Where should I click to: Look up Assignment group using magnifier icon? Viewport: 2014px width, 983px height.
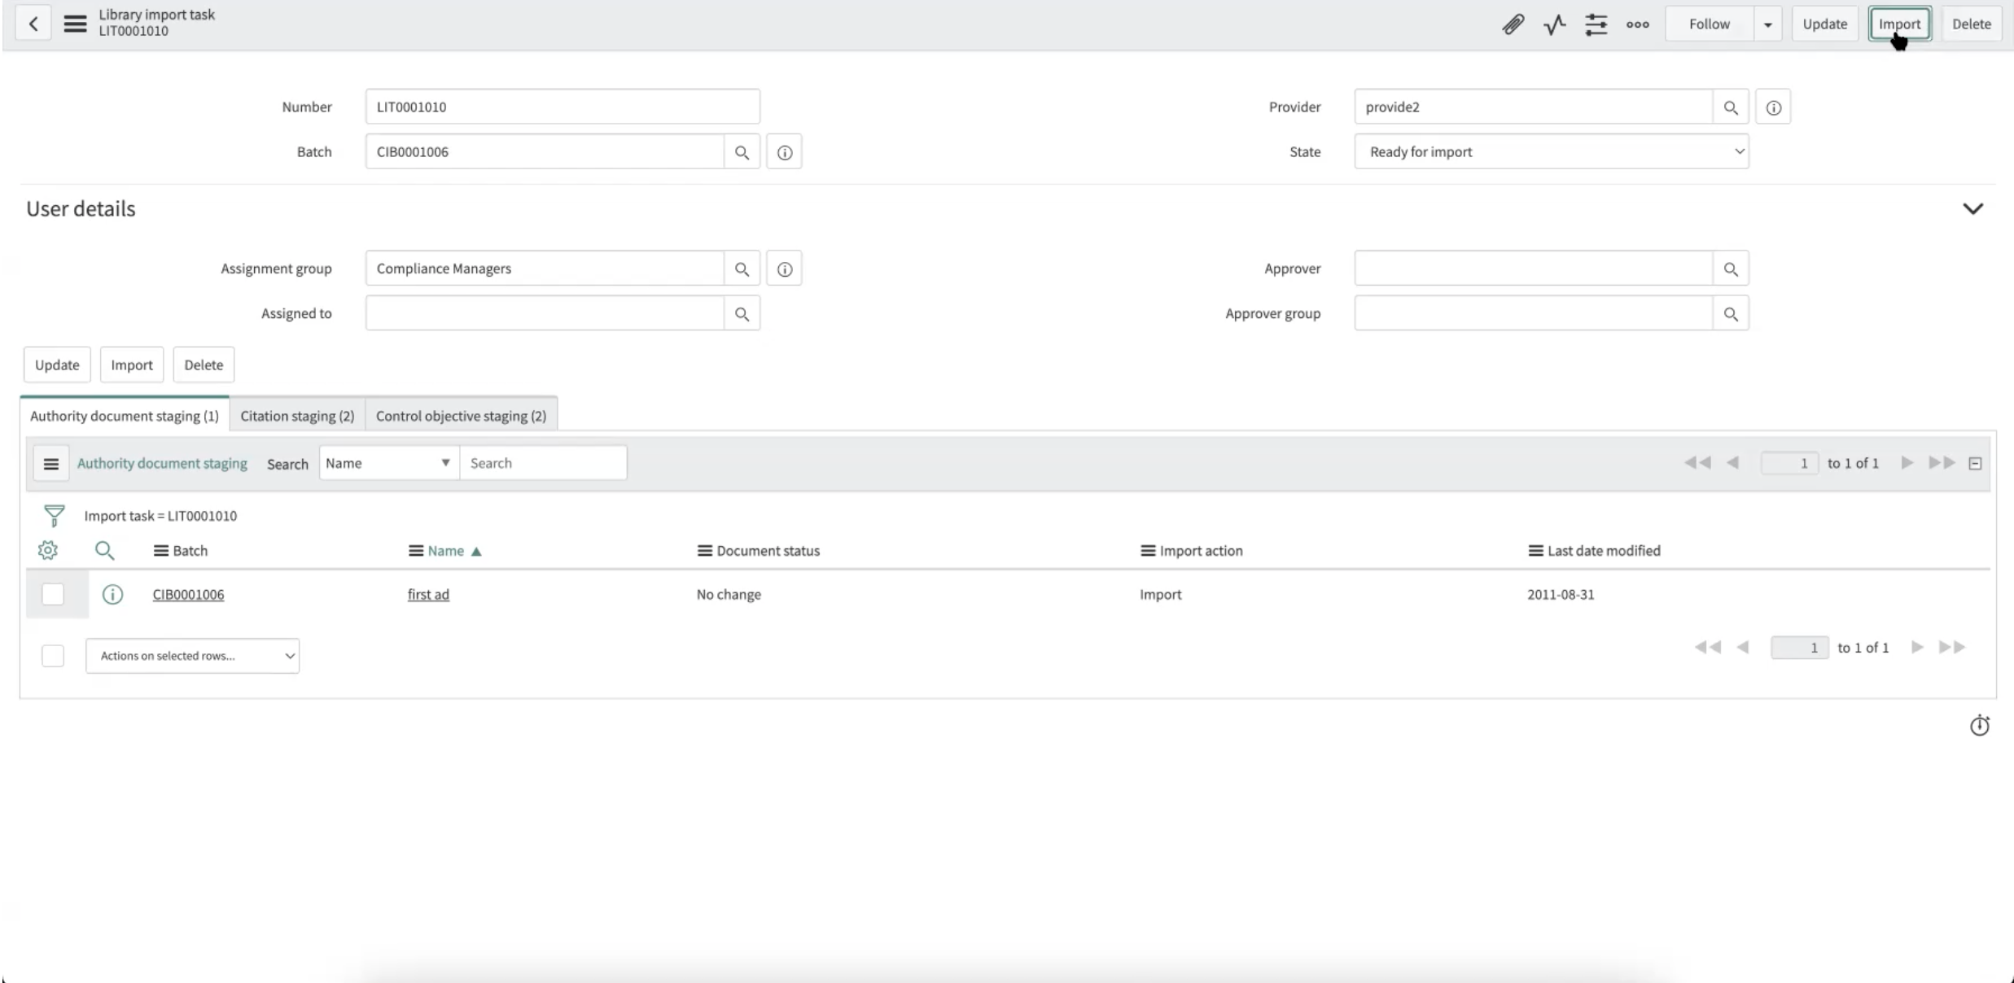742,269
